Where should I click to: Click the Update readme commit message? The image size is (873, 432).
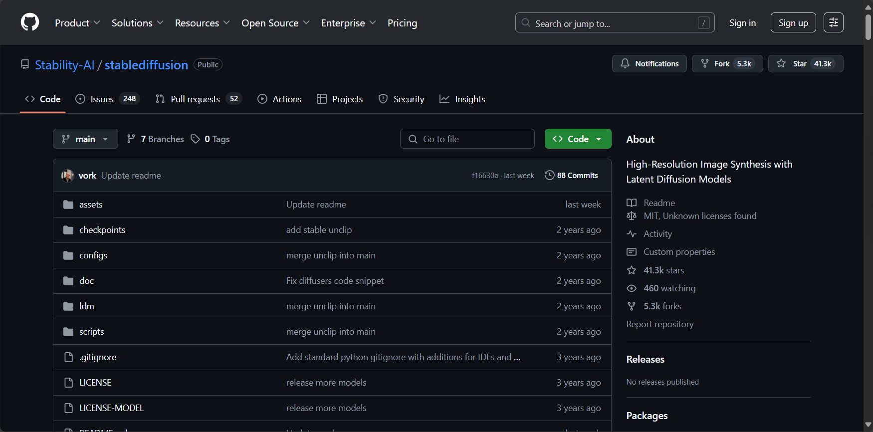pos(131,176)
